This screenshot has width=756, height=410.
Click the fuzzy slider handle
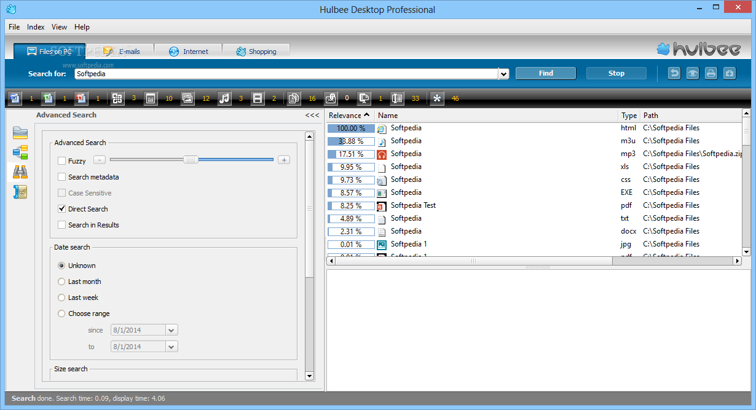191,160
